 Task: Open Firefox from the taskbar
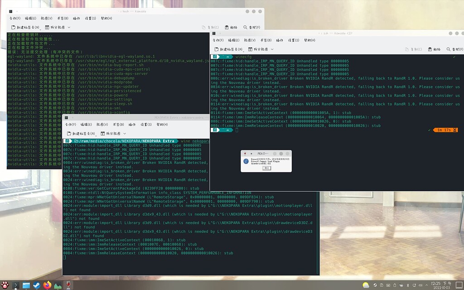coord(47,285)
